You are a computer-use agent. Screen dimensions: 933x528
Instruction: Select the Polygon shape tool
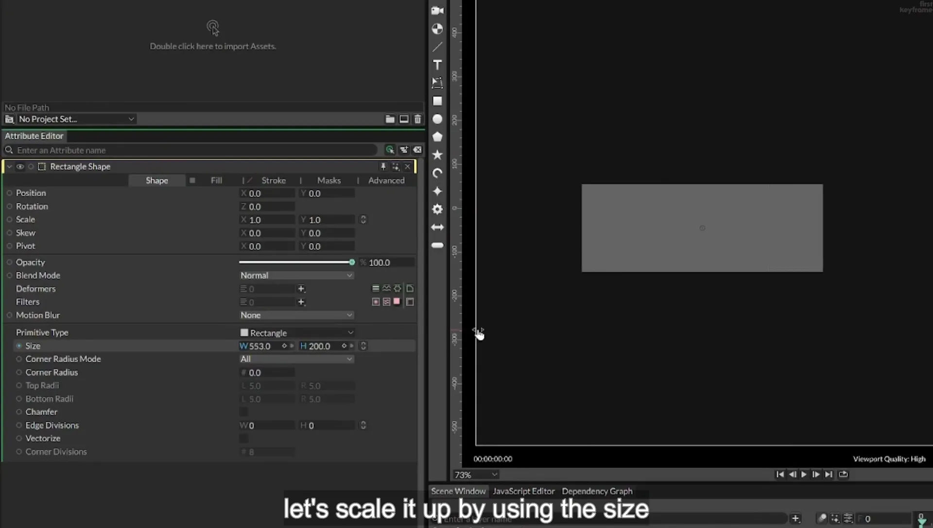tap(437, 137)
